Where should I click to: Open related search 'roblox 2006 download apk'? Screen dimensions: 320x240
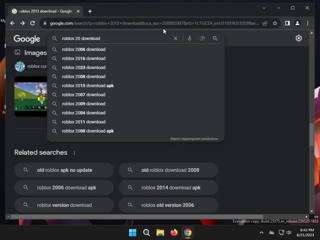pyautogui.click(x=64, y=187)
